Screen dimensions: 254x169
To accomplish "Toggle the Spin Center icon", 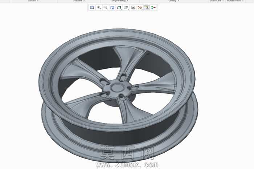I will [153, 8].
